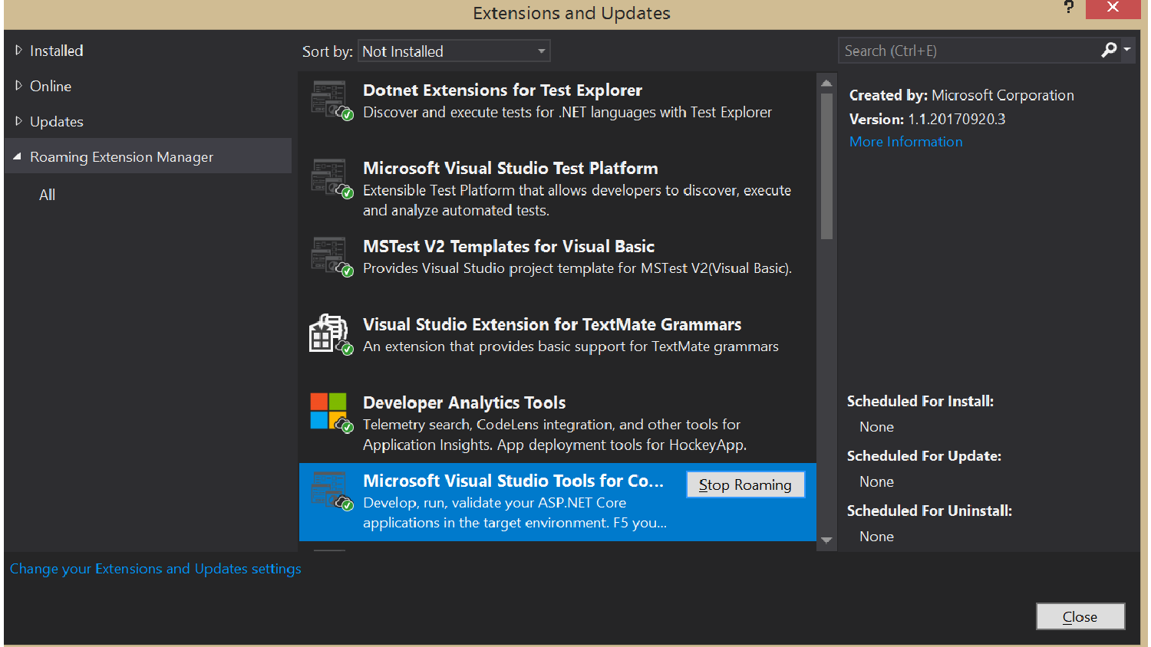Viewport: 1151px width, 647px height.
Task: Click the Telemetry search description of Developer Analytics
Action: [x=555, y=435]
